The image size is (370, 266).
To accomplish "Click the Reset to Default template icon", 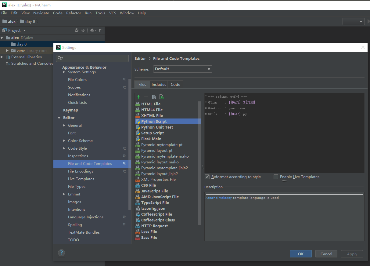I will (162, 97).
